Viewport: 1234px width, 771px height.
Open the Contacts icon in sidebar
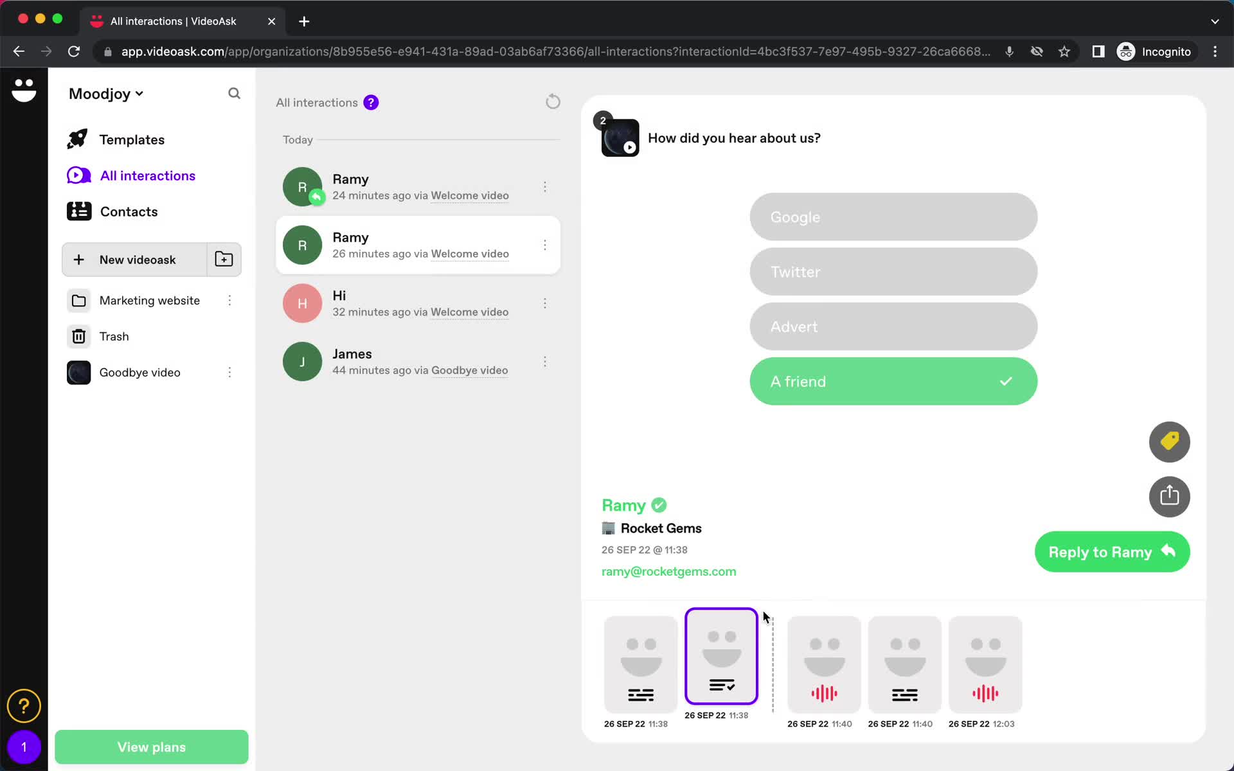tap(79, 211)
